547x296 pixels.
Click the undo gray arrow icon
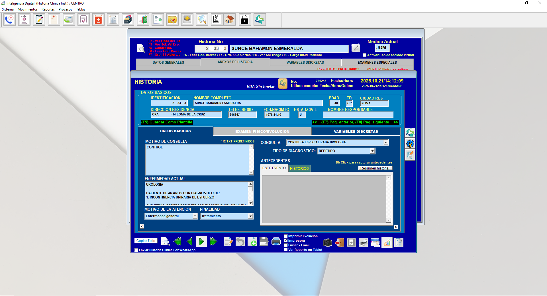pos(240,242)
